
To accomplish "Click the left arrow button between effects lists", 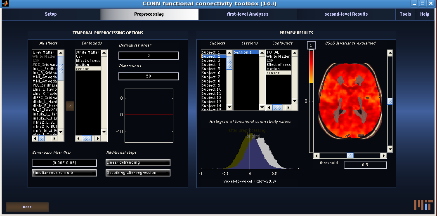I will 70,106.
